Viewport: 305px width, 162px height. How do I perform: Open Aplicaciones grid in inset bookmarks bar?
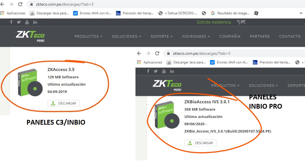(150, 62)
